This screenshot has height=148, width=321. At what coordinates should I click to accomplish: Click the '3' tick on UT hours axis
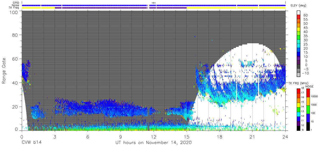point(55,137)
